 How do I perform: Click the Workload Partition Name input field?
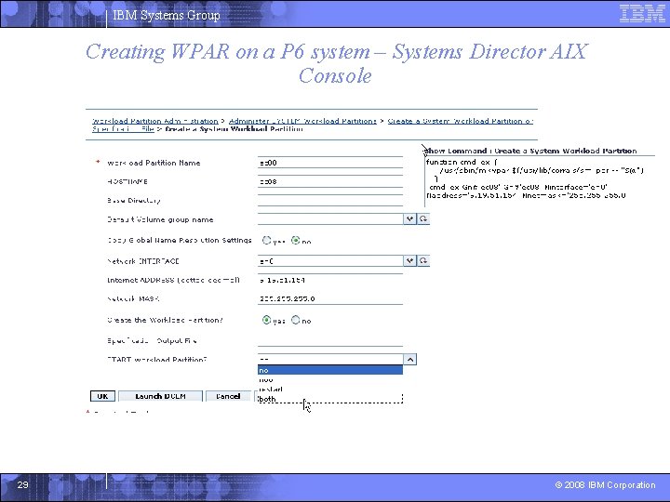point(329,163)
